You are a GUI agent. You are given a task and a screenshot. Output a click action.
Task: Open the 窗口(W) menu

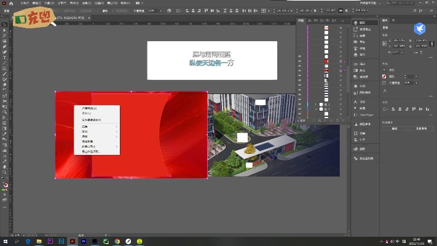coord(112,3)
